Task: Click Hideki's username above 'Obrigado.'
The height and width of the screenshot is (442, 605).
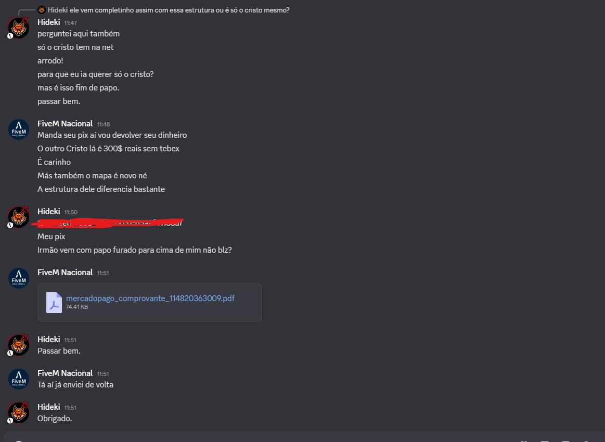Action: [48, 407]
